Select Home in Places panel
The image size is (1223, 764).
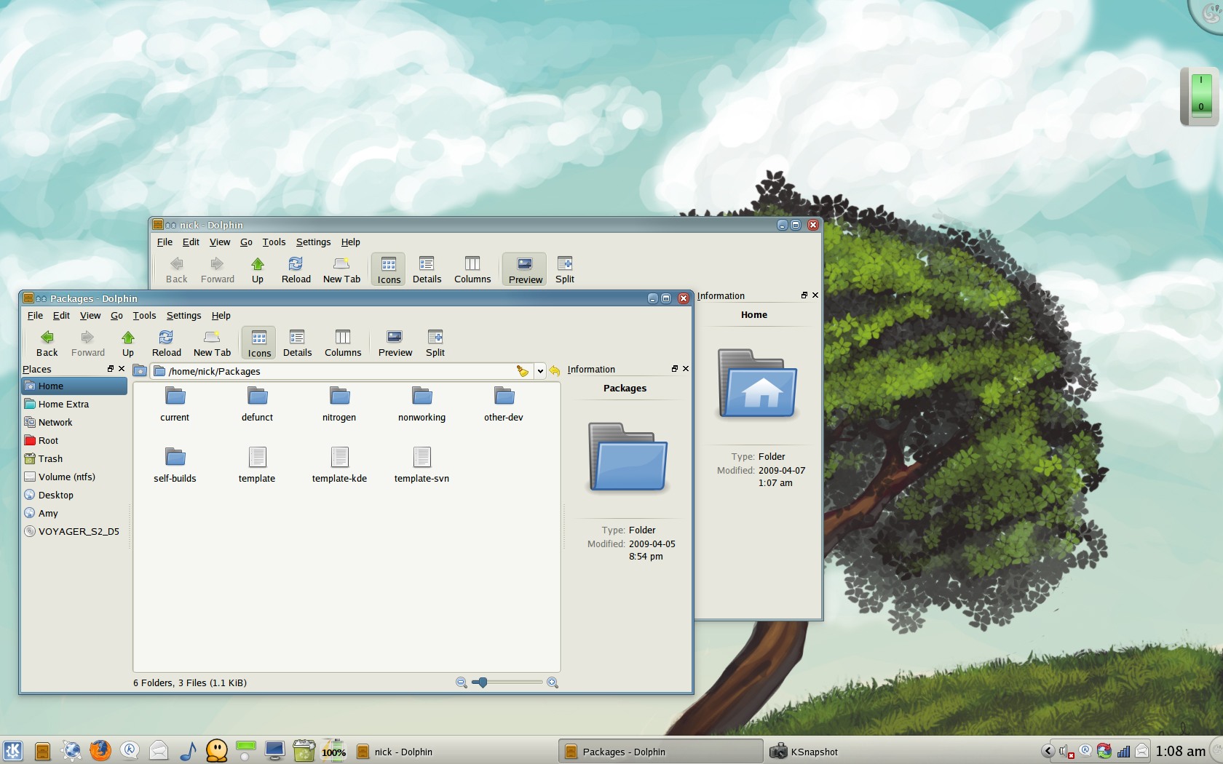(x=74, y=386)
